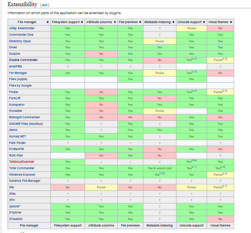Open footnote e 1 in Double Commander row
The height and width of the screenshot is (233, 251).
[194, 59]
